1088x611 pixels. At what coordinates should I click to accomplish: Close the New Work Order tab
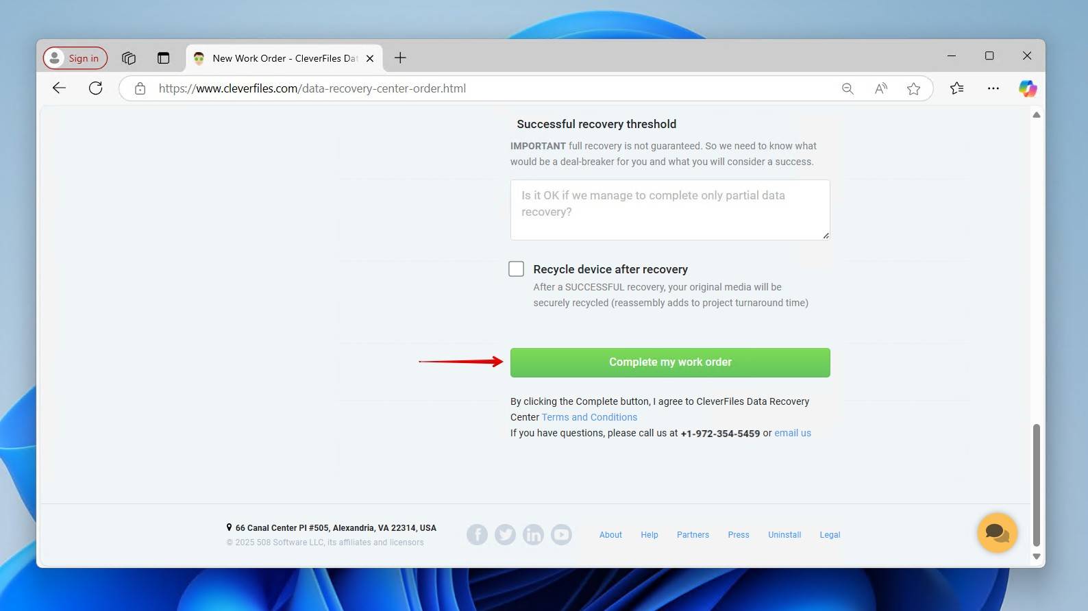370,58
